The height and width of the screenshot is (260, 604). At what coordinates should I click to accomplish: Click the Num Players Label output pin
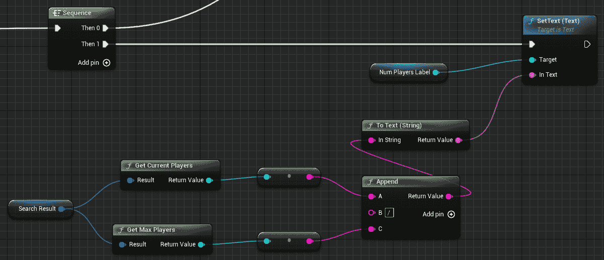(x=436, y=72)
